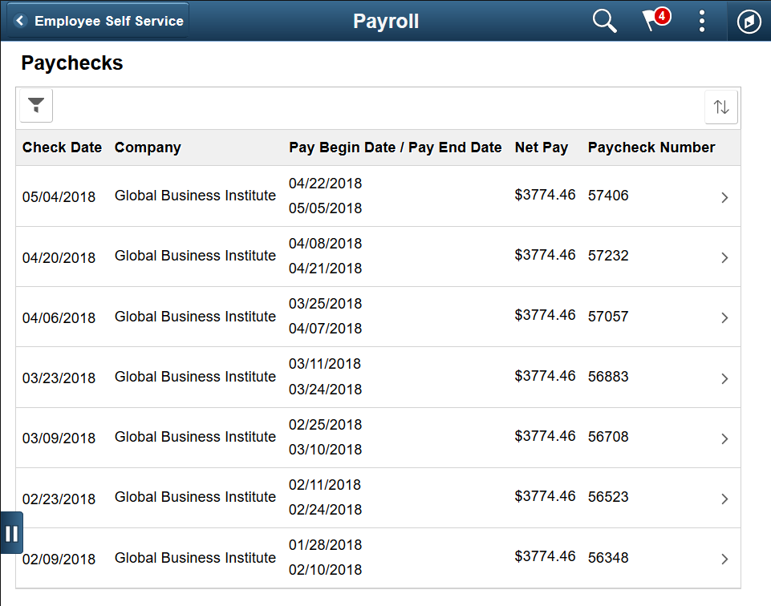Click pay begin date 04/08/2018

pos(326,244)
